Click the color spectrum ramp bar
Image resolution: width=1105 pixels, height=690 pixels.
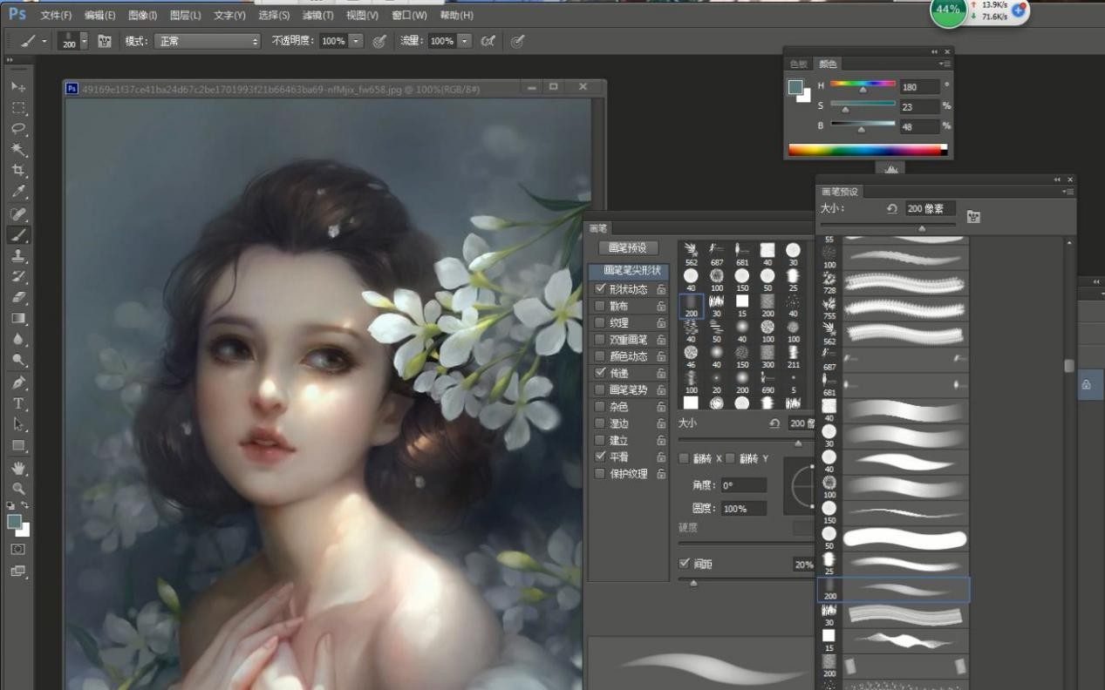tap(867, 150)
